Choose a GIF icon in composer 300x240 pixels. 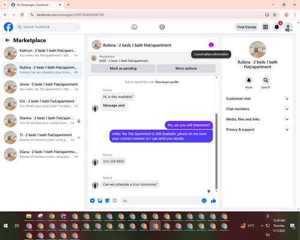(115, 200)
